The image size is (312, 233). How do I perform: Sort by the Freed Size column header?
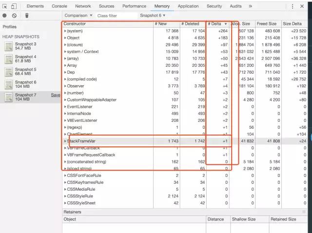[268, 24]
